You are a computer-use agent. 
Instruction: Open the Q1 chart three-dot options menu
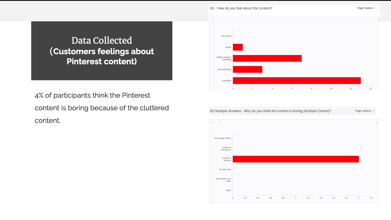[378, 20]
